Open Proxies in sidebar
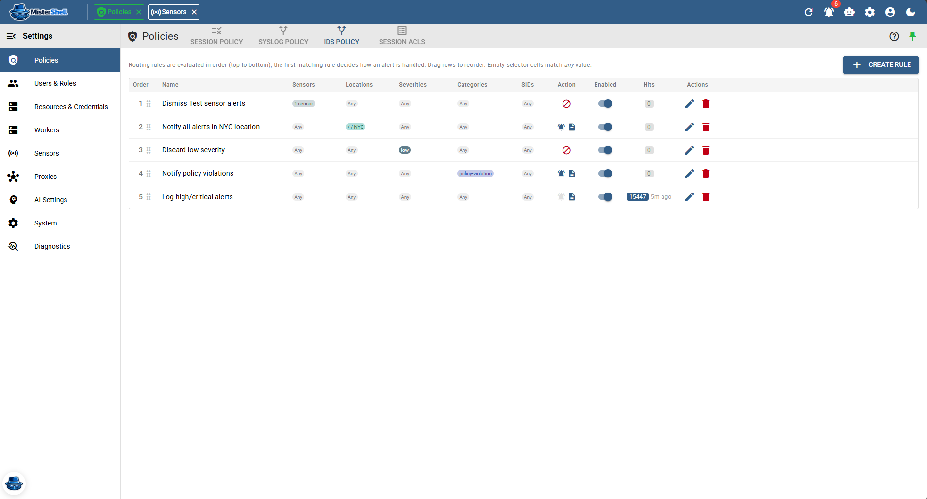 pos(60,177)
